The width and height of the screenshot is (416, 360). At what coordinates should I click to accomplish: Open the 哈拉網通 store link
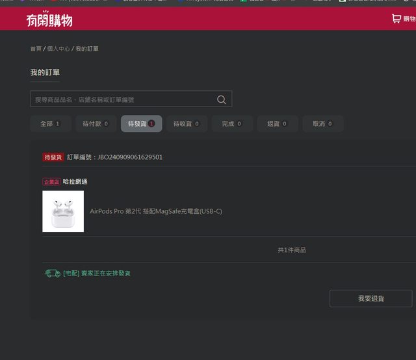pyautogui.click(x=75, y=182)
